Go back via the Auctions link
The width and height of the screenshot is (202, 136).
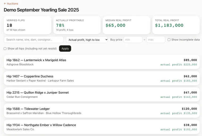pos(11,4)
